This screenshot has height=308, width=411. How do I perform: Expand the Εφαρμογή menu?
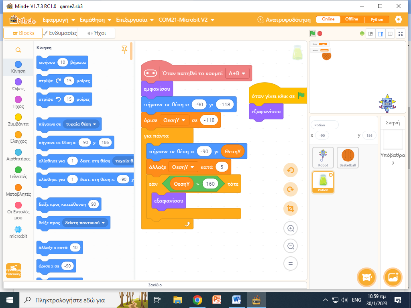point(59,20)
